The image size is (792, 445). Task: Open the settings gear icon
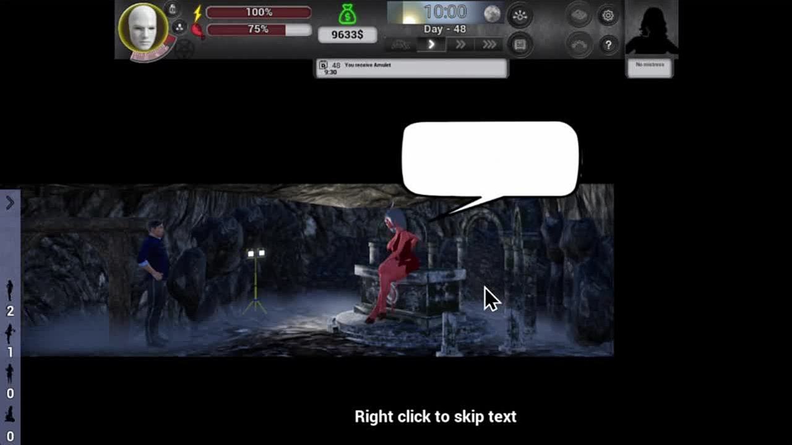608,16
